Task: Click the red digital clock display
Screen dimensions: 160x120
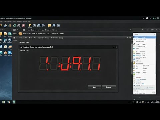Action: [x=70, y=64]
